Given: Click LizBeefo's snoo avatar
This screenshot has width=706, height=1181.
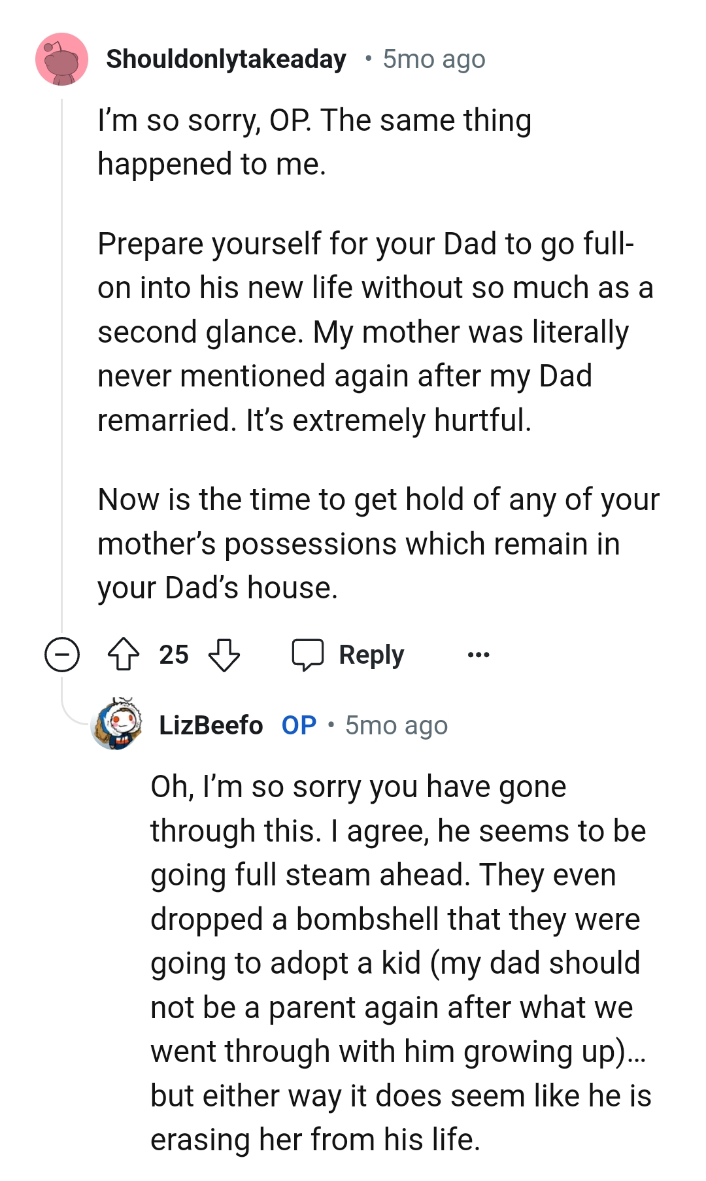Looking at the screenshot, I should click(117, 724).
